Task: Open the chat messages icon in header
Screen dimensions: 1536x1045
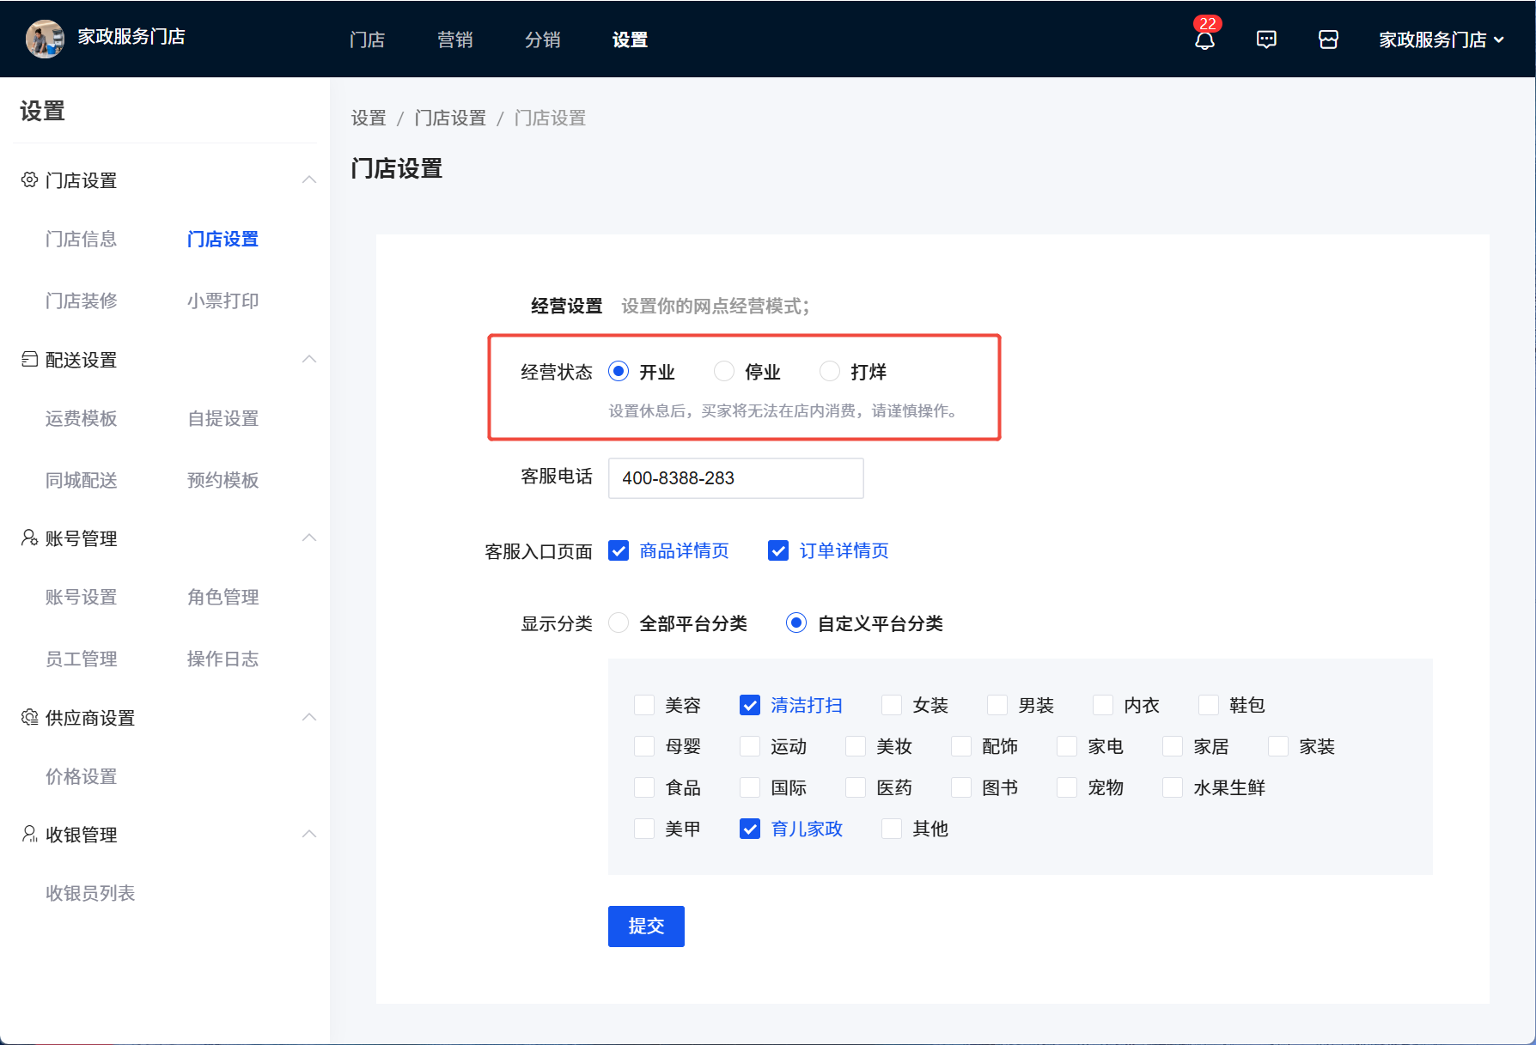Action: [x=1266, y=39]
